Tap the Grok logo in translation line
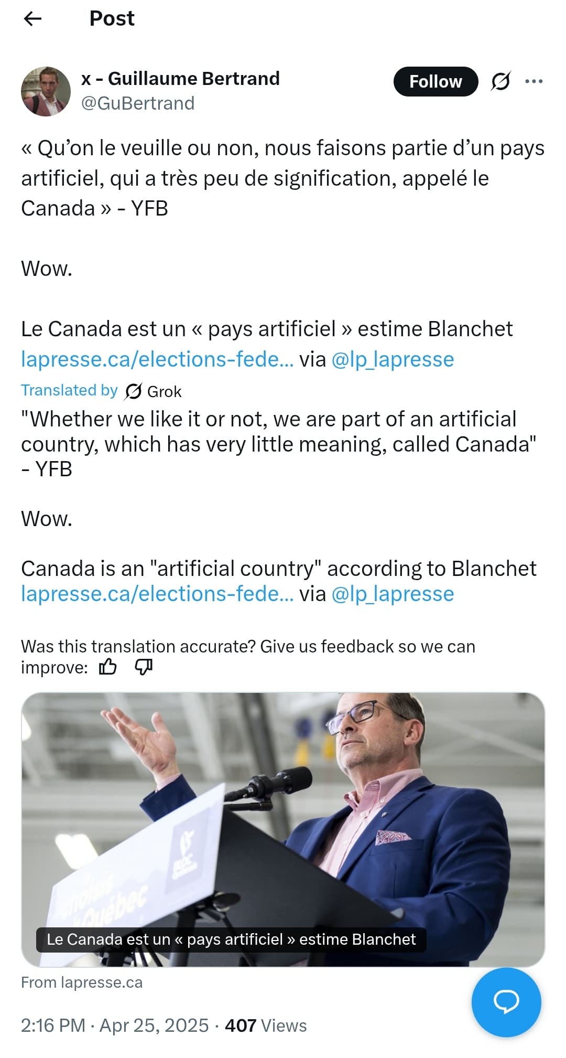566x1058 pixels. (134, 391)
